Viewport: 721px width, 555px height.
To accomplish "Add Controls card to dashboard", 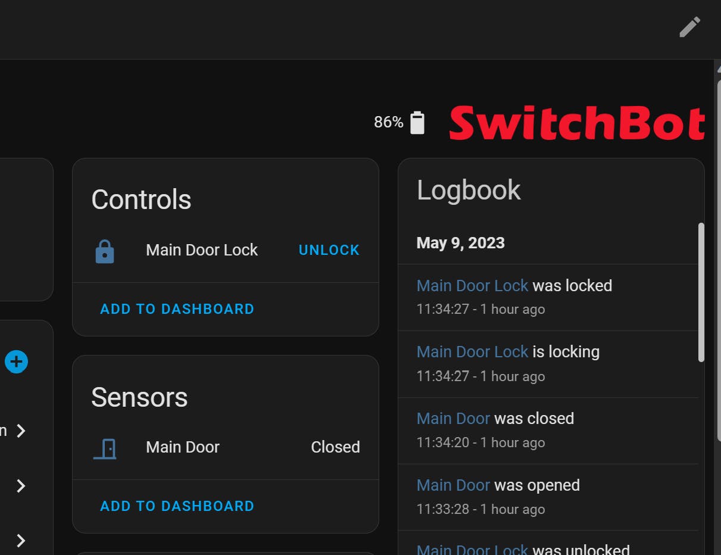I will tap(177, 309).
